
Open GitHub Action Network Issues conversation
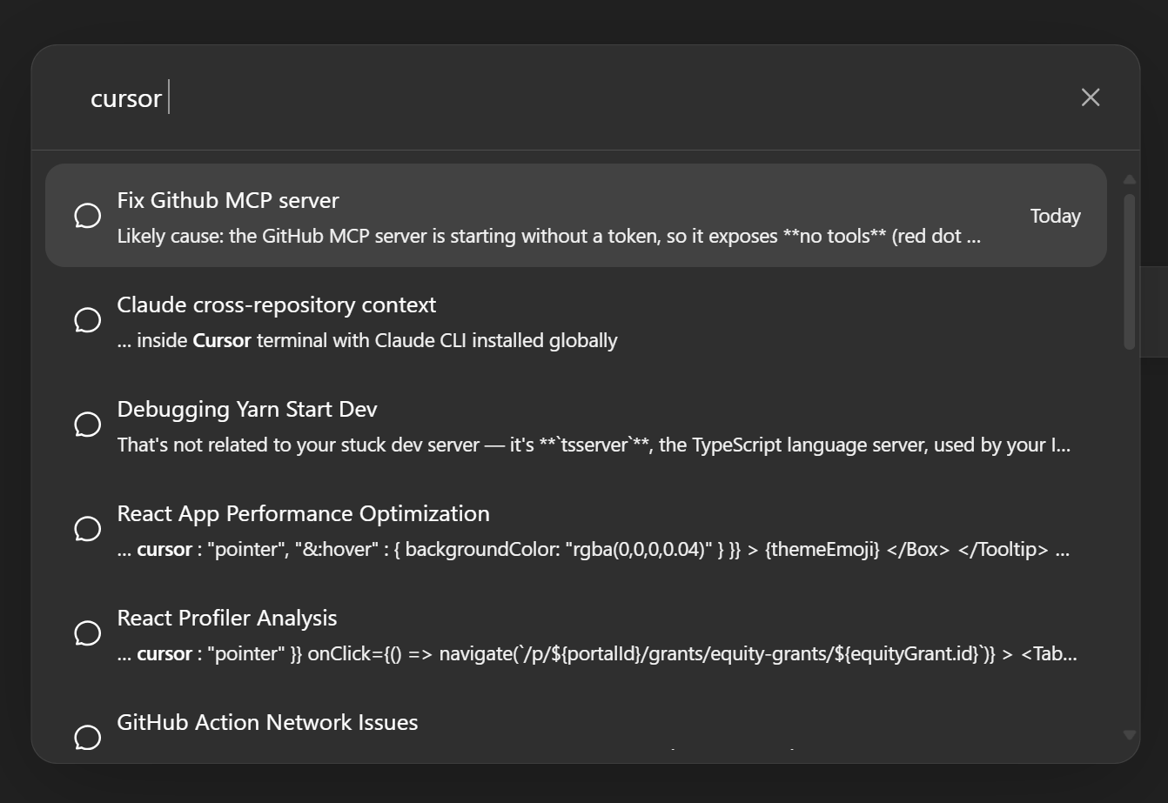coord(267,723)
